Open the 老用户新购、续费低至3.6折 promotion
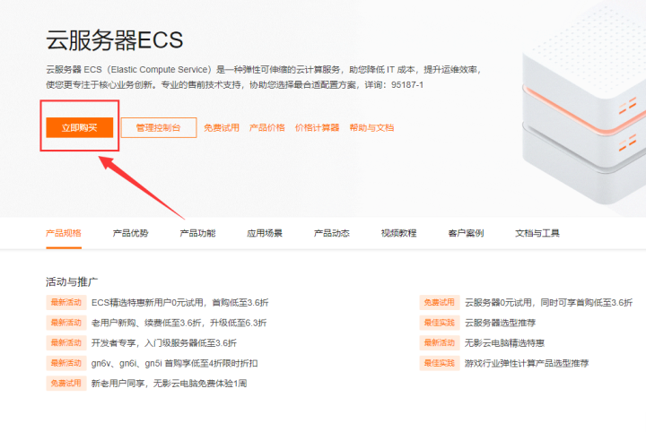Image resolution: width=646 pixels, height=432 pixels. (179, 323)
